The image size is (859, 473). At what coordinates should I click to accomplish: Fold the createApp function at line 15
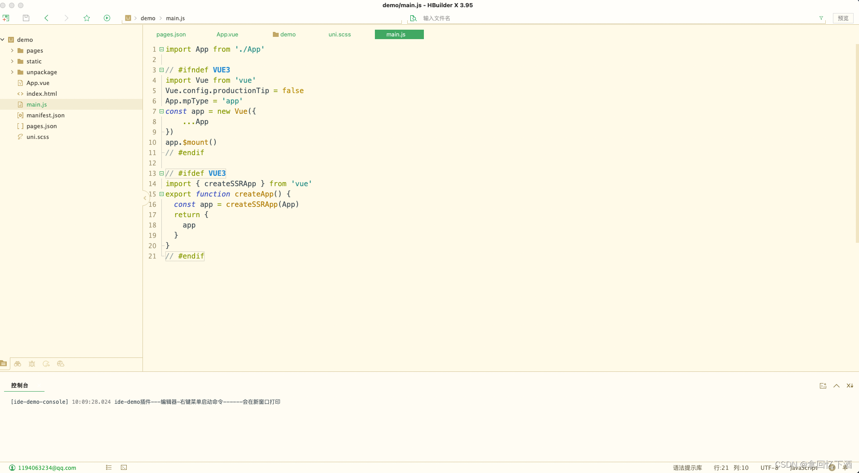click(161, 194)
